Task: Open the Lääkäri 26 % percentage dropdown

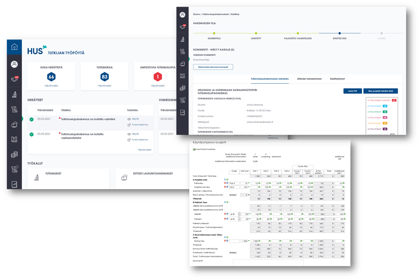Action: click(x=239, y=214)
